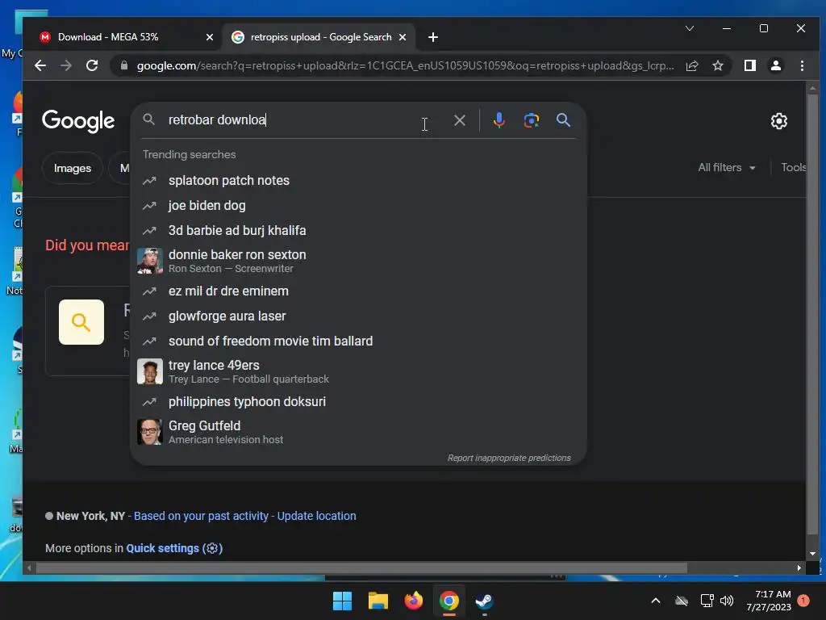Open the tab search chevron
826x620 pixels.
(x=689, y=28)
